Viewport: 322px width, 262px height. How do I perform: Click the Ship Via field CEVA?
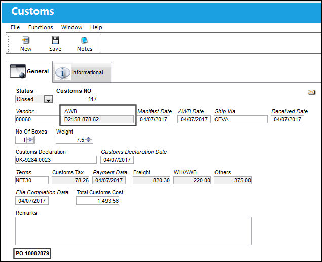coord(241,119)
